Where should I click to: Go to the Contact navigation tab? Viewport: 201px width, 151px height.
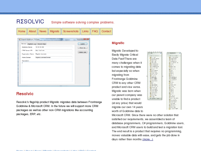click(x=106, y=31)
